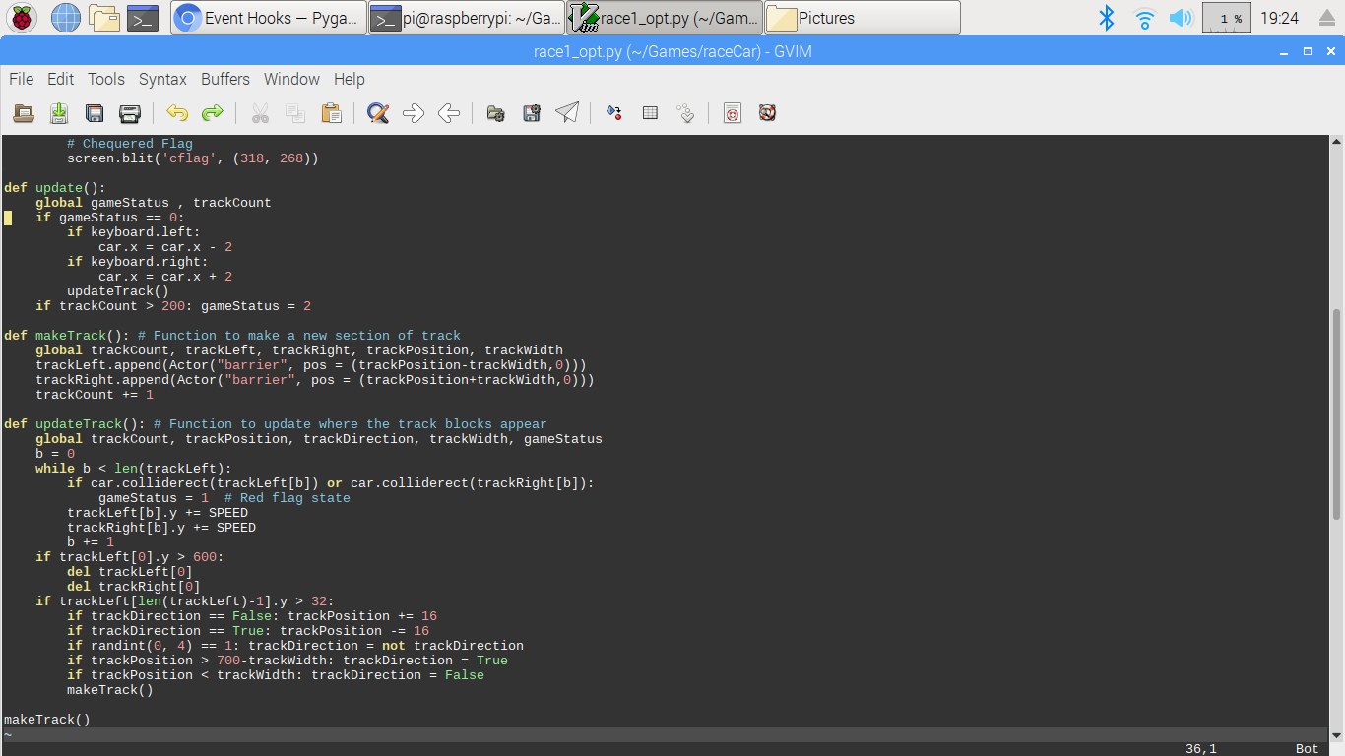
Task: Click the eject media tray icon
Action: [x=1326, y=18]
